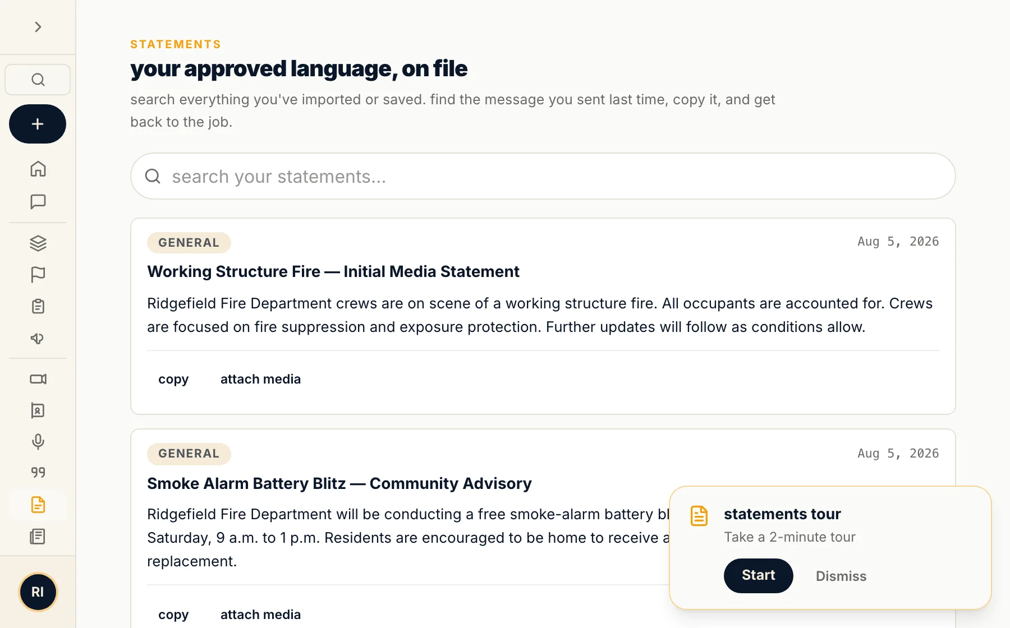Select the highlighted statements document icon

pos(38,505)
